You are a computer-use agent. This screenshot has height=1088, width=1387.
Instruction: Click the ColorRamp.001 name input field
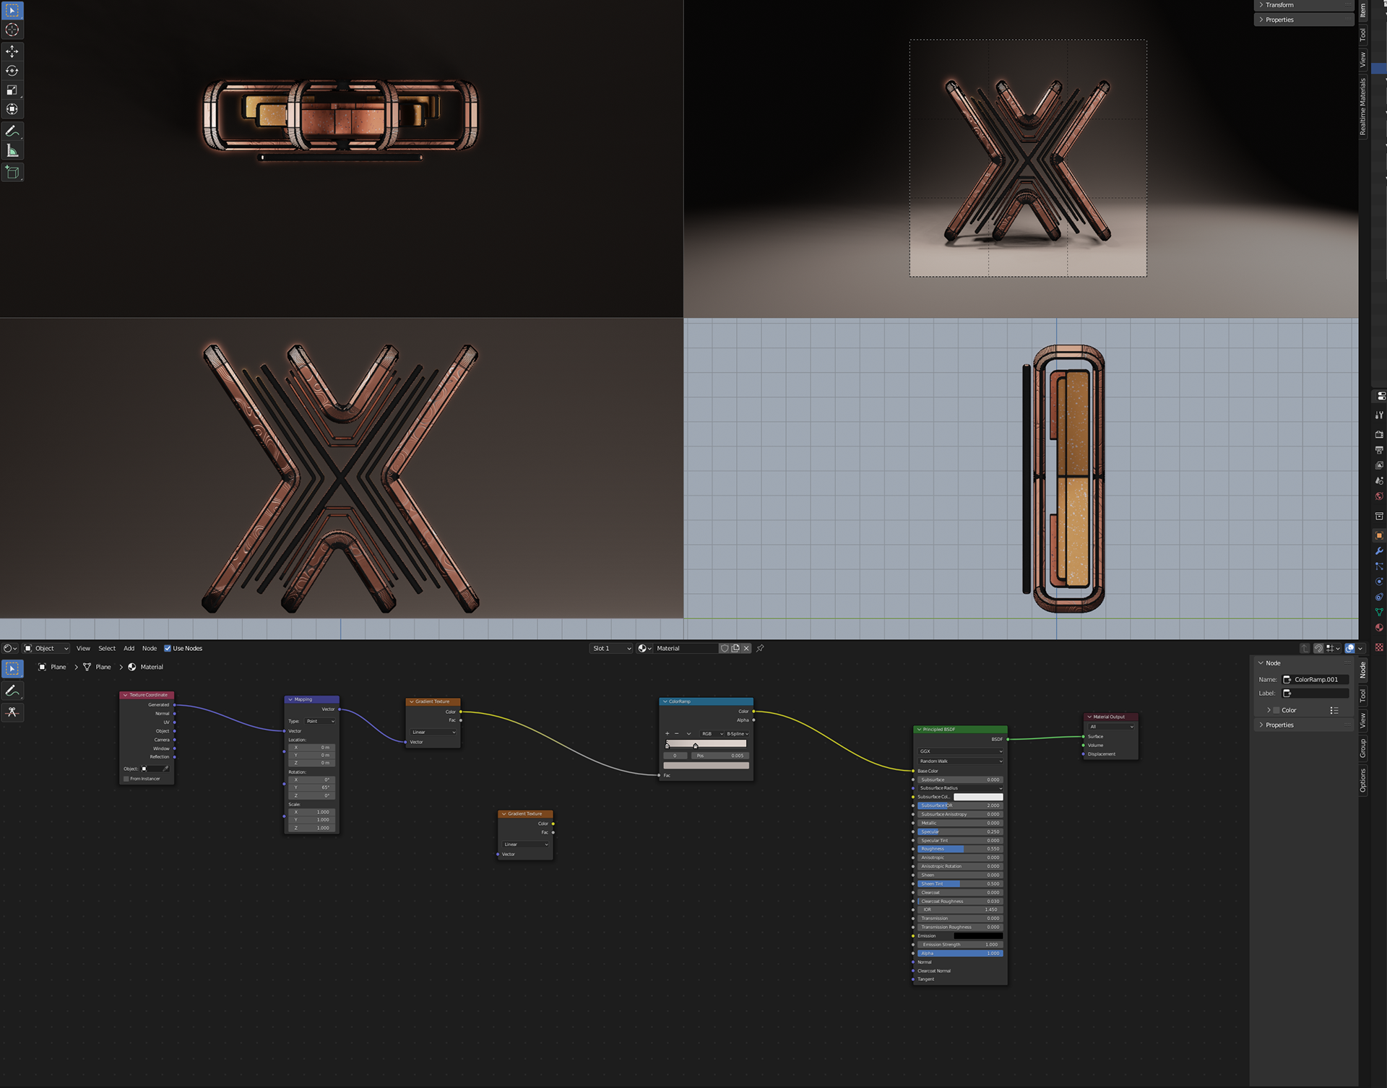[1315, 679]
